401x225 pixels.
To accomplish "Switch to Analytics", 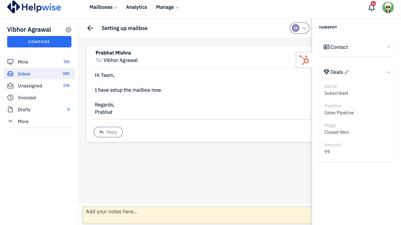I will click(x=136, y=7).
